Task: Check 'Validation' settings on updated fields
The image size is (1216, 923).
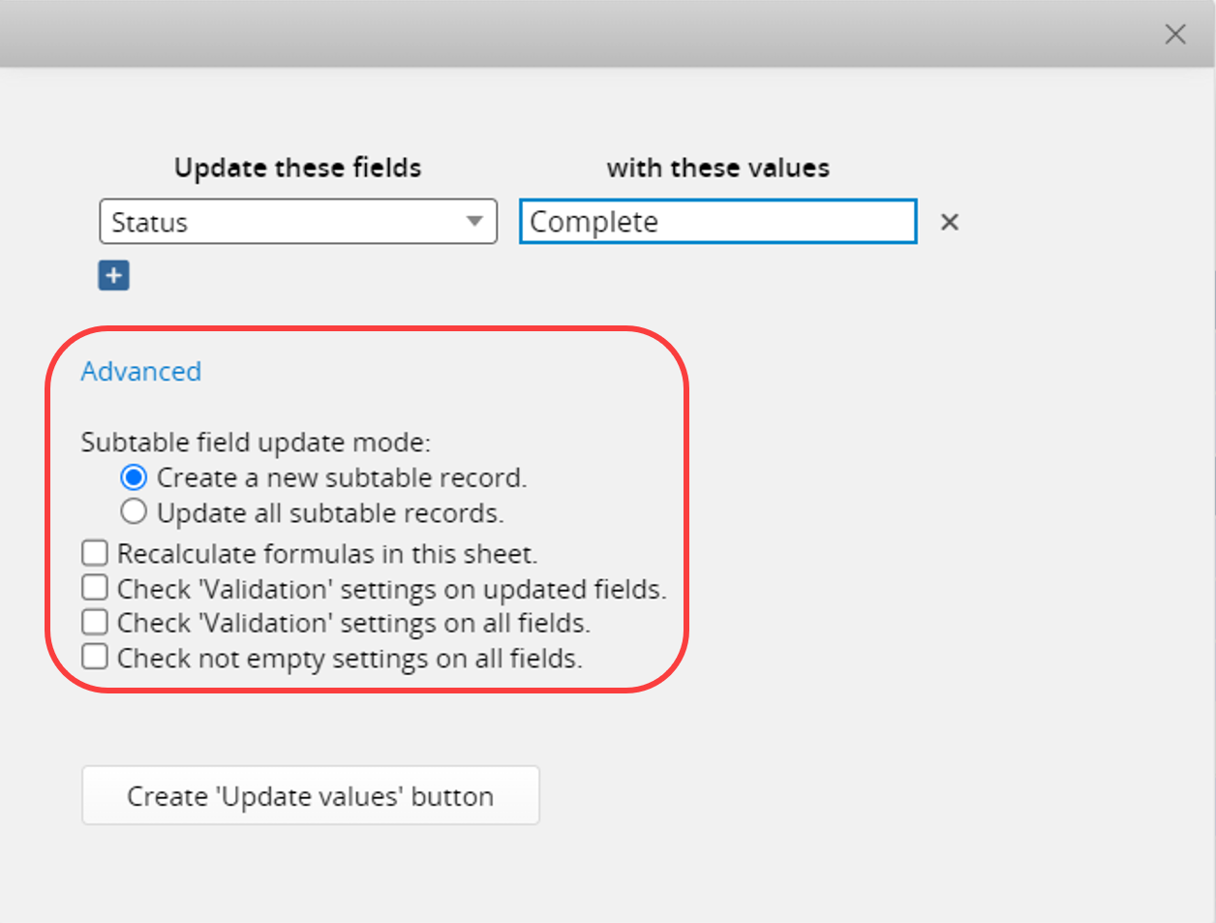Action: click(x=94, y=587)
